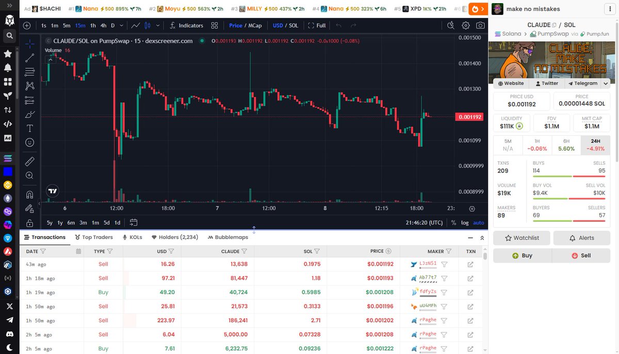Open gainers and losers arrows icon
This screenshot has width=619, height=354.
pyautogui.click(x=8, y=110)
